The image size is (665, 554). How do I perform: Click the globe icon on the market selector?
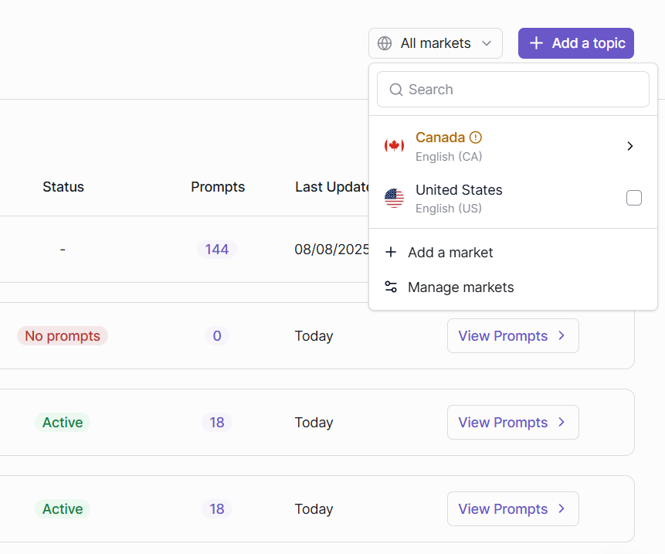[385, 43]
